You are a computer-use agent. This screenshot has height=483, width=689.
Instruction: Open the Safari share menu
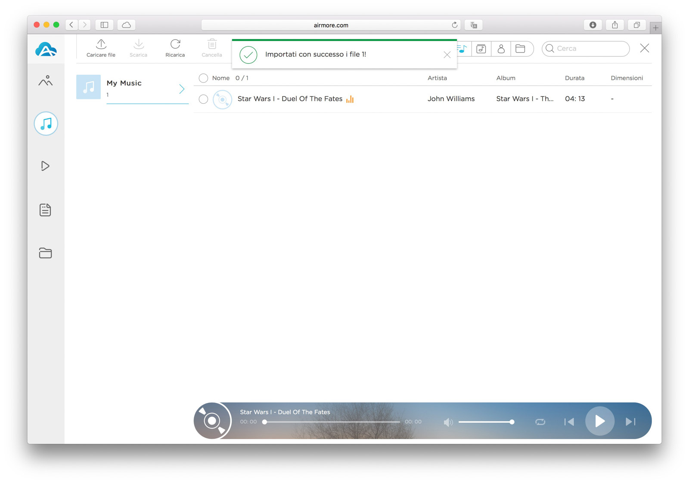click(615, 25)
